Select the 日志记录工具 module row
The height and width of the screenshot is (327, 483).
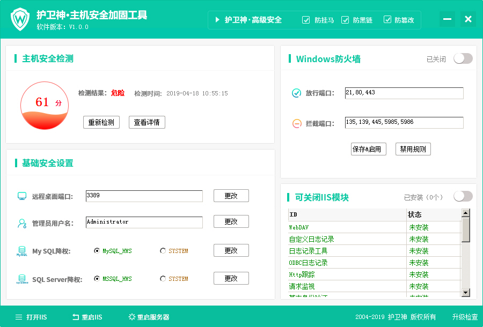coord(375,251)
